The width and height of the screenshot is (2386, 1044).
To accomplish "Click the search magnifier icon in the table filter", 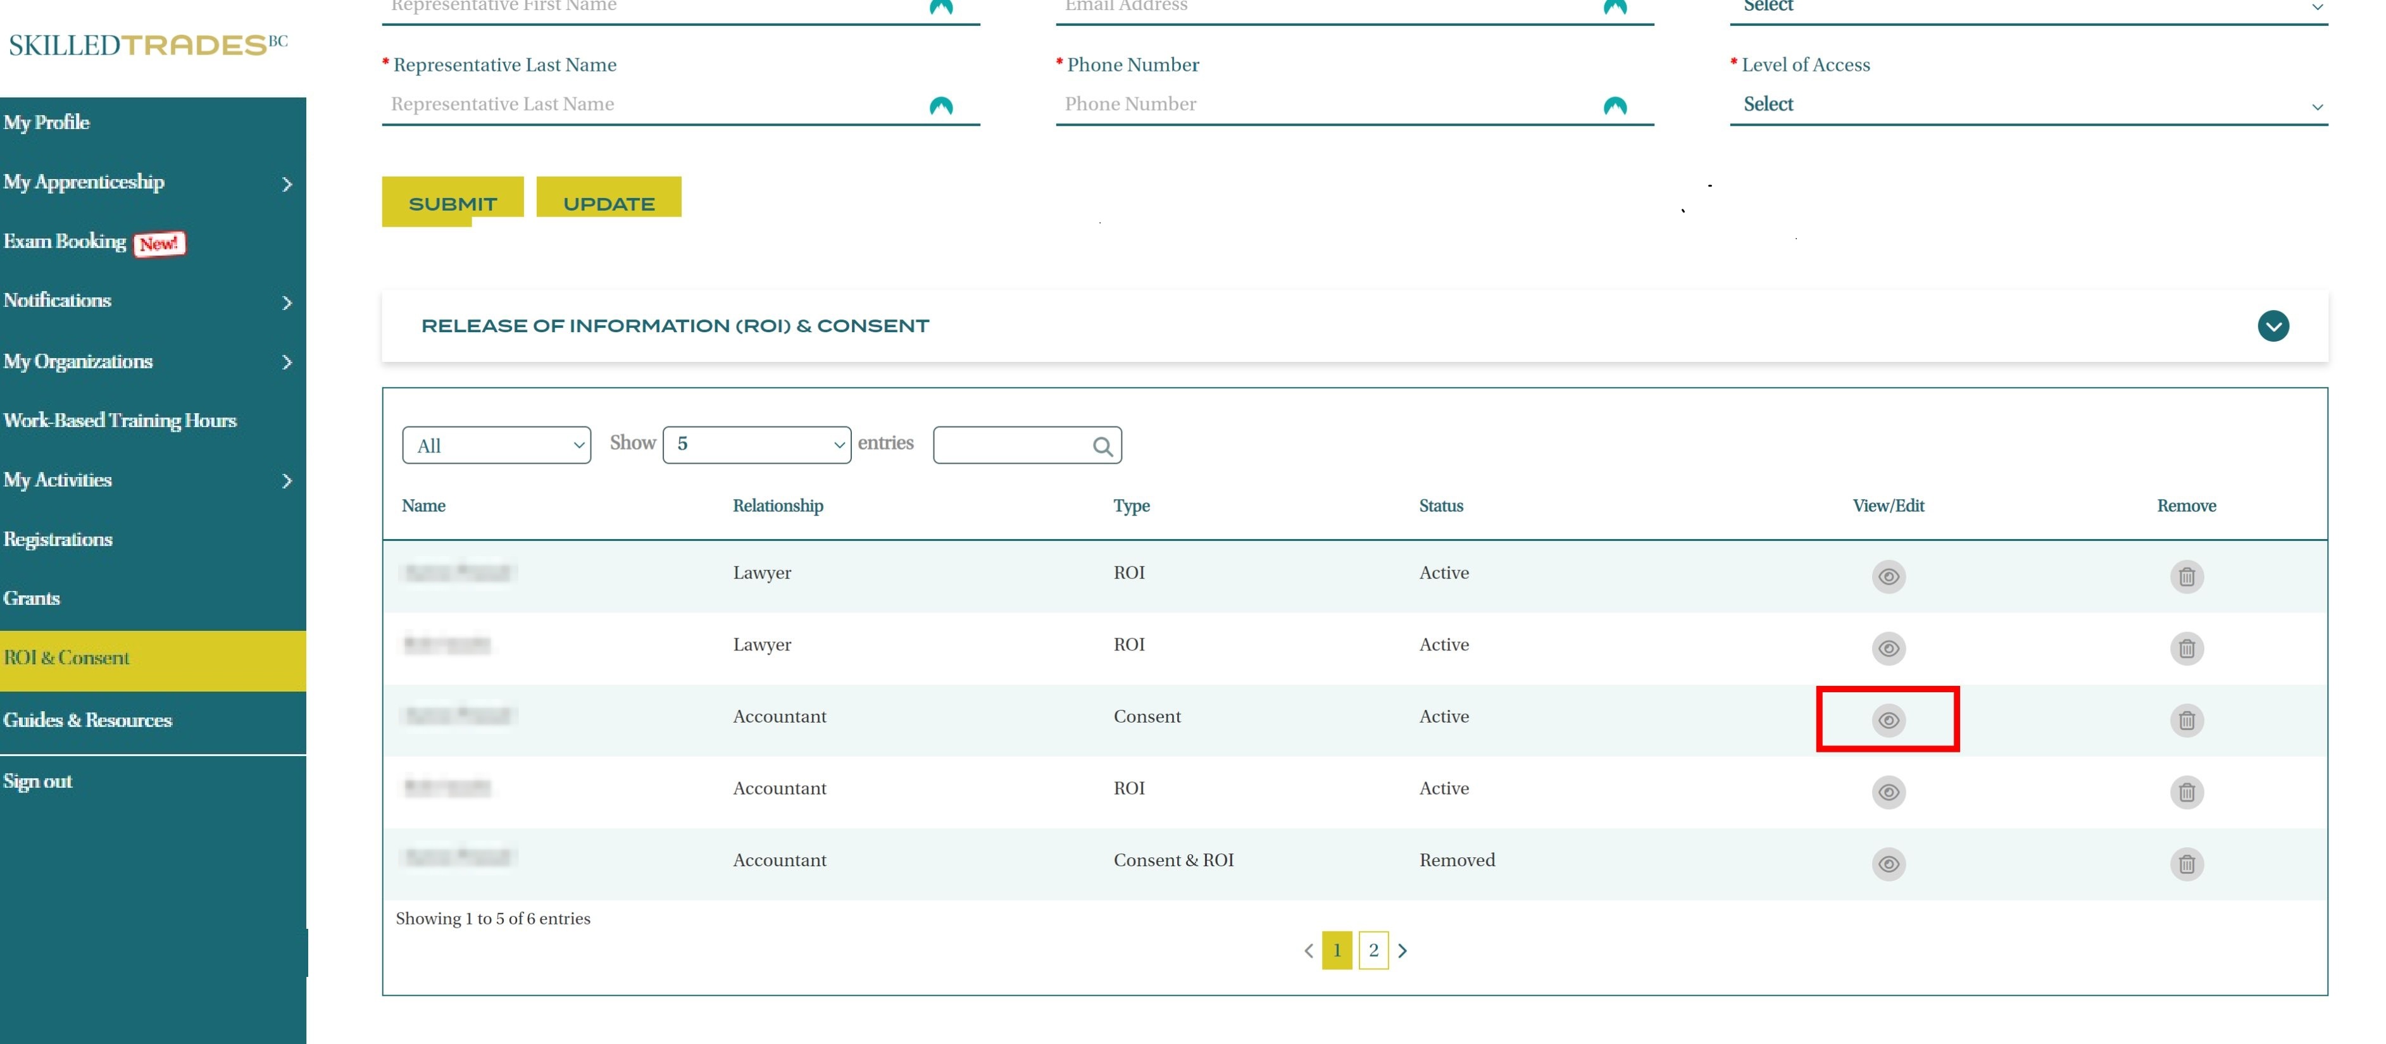I will [1101, 447].
